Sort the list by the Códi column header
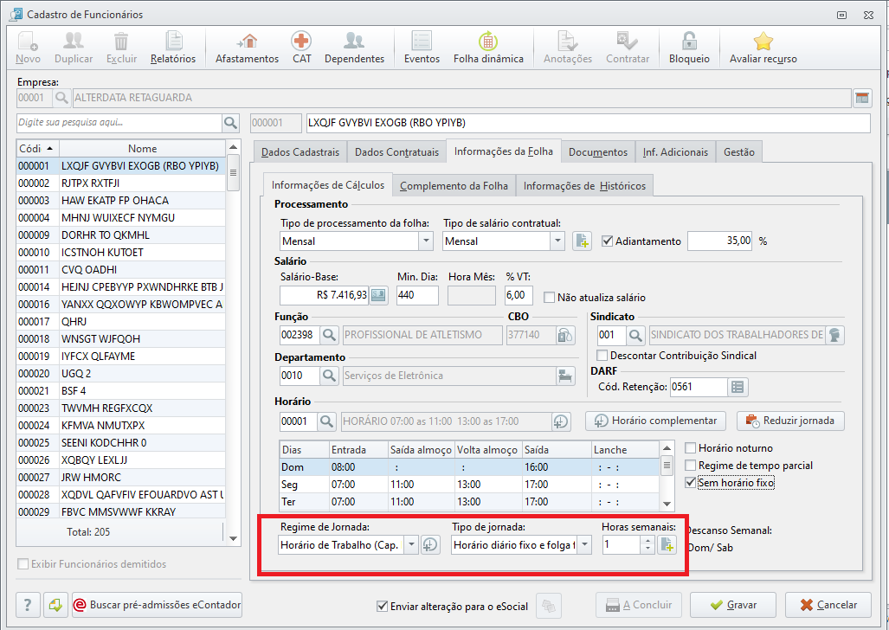 pyautogui.click(x=37, y=149)
